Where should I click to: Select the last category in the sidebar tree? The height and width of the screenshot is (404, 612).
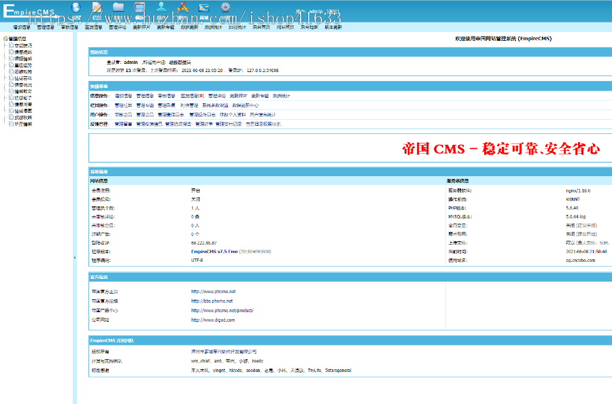click(x=23, y=124)
